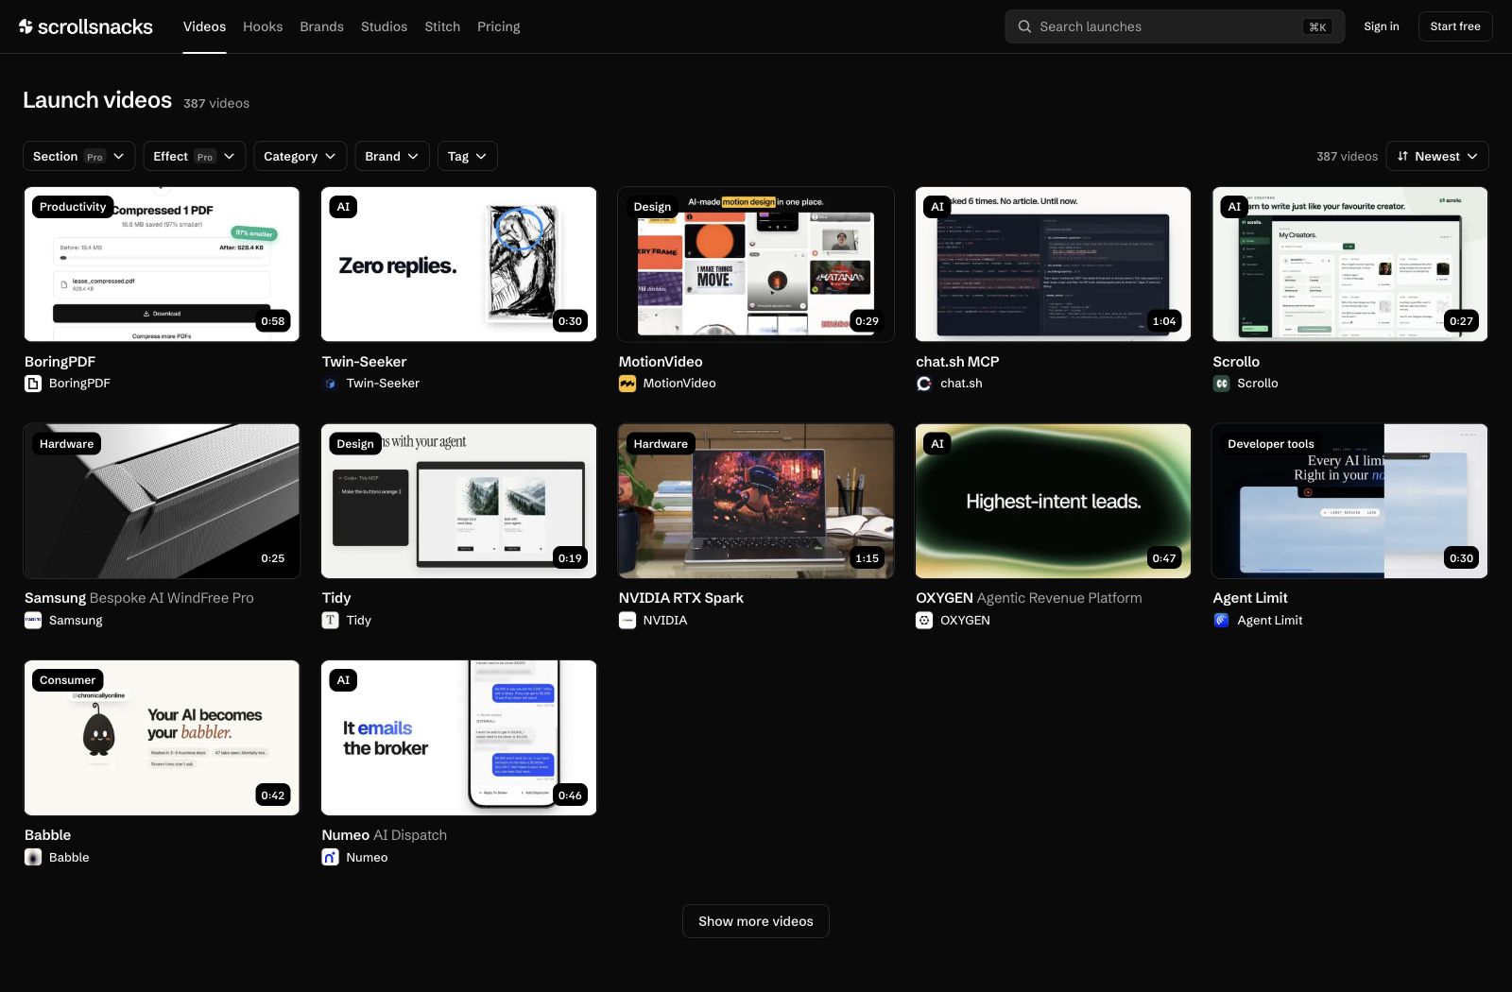Click the Samsung brand icon
The image size is (1512, 992).
click(x=33, y=621)
